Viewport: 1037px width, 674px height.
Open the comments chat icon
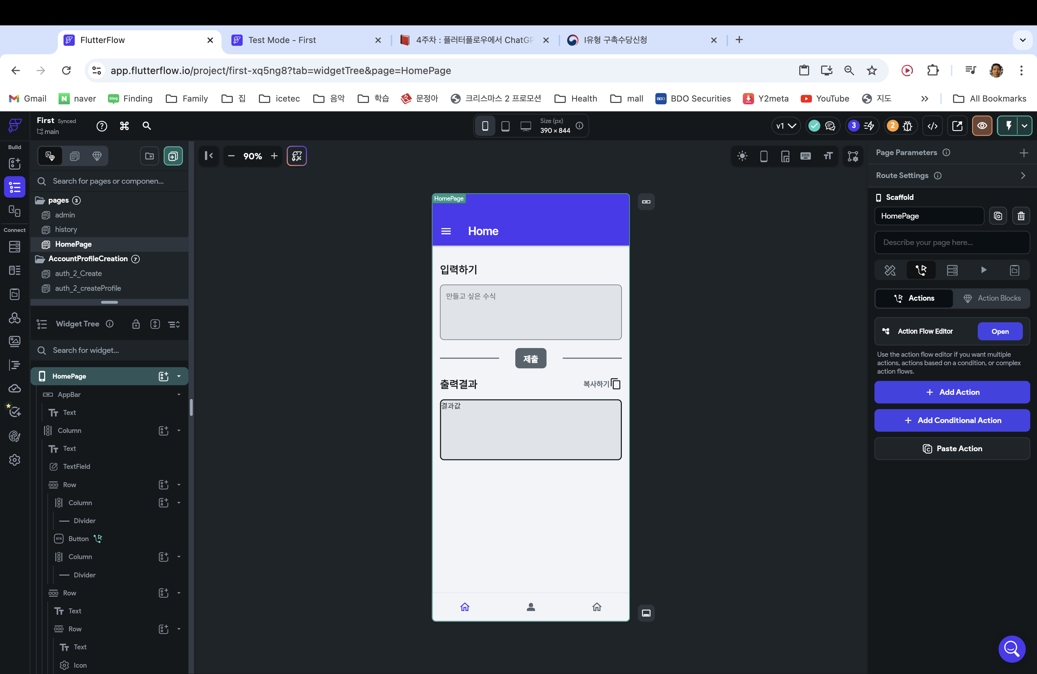(x=830, y=126)
